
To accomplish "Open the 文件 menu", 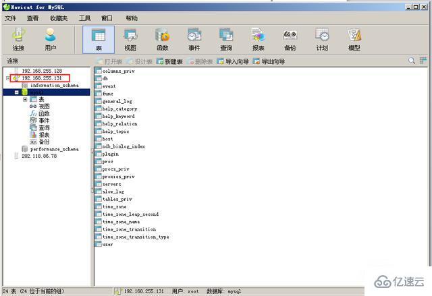I will point(11,18).
